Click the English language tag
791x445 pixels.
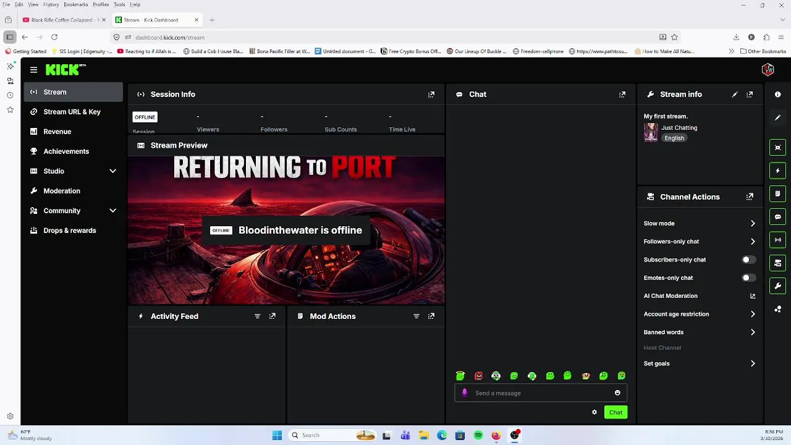pyautogui.click(x=674, y=138)
